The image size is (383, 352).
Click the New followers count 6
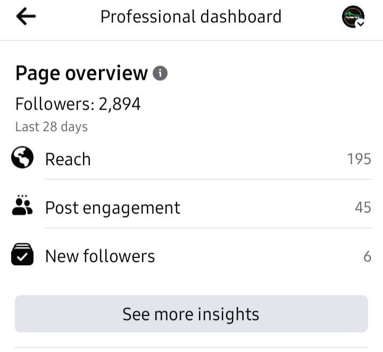pos(367,256)
